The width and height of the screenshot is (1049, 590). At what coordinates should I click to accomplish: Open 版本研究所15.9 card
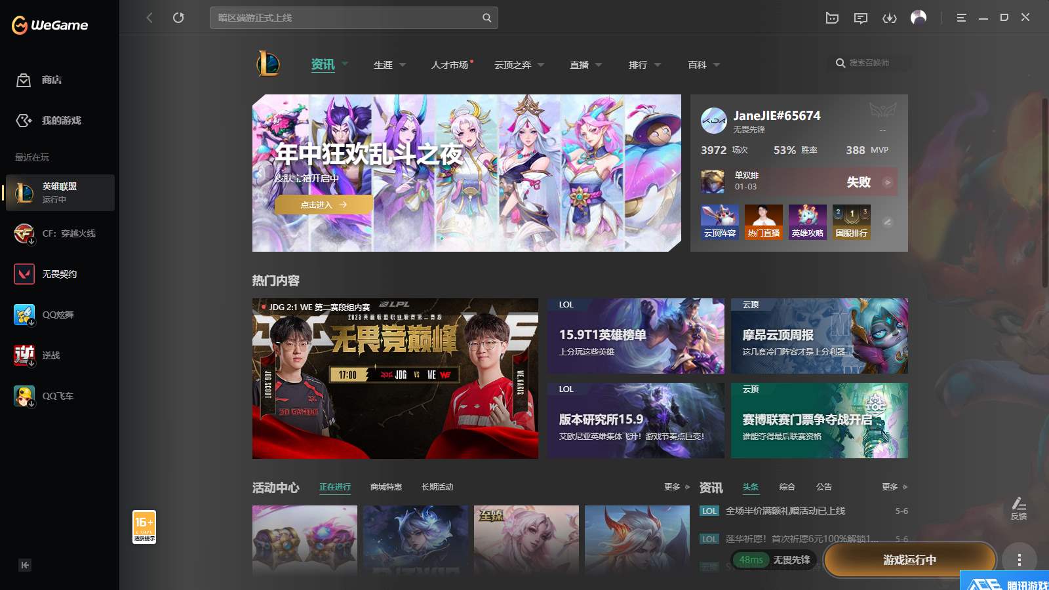tap(636, 420)
